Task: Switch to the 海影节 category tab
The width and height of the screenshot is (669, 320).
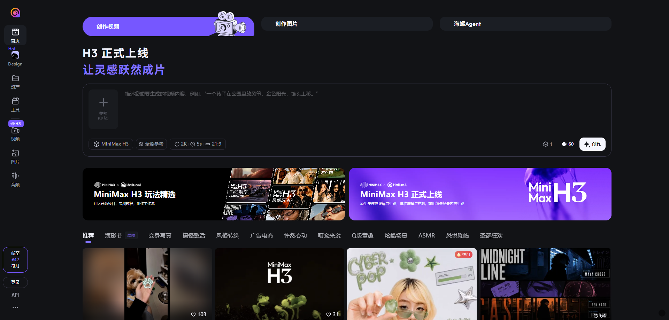Action: click(113, 236)
